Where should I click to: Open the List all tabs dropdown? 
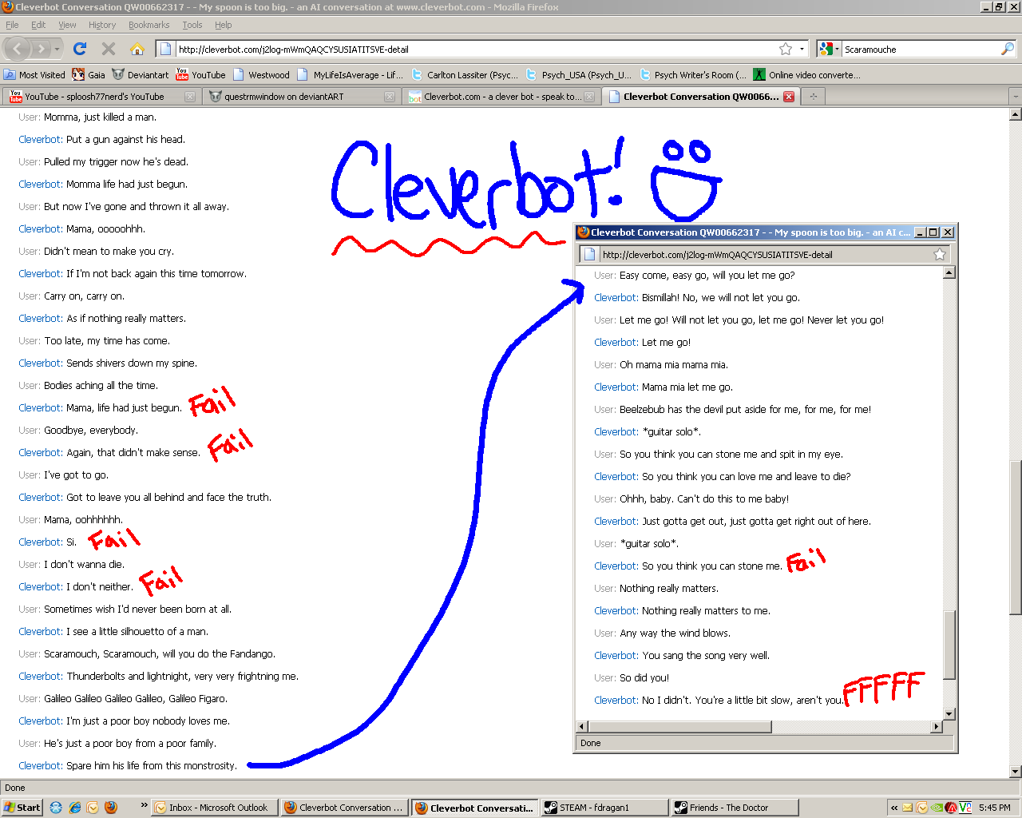(x=1015, y=97)
